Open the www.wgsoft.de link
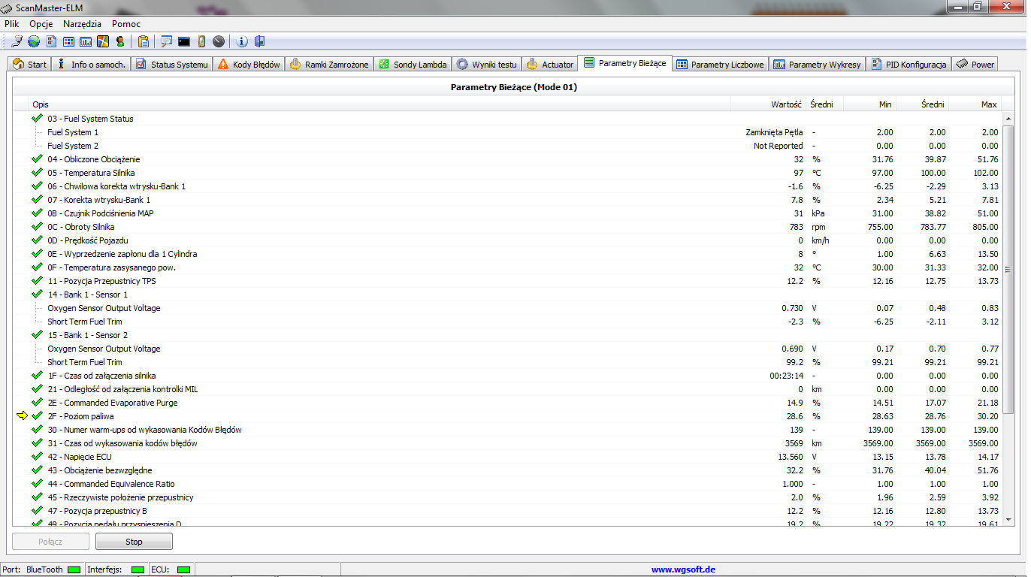 [x=683, y=569]
